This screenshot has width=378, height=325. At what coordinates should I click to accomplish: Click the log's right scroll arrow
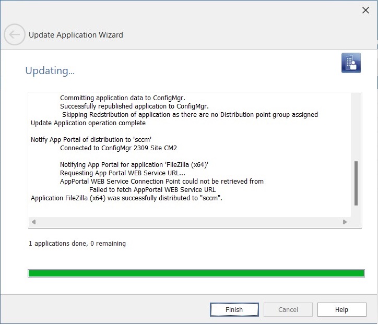pyautogui.click(x=345, y=222)
